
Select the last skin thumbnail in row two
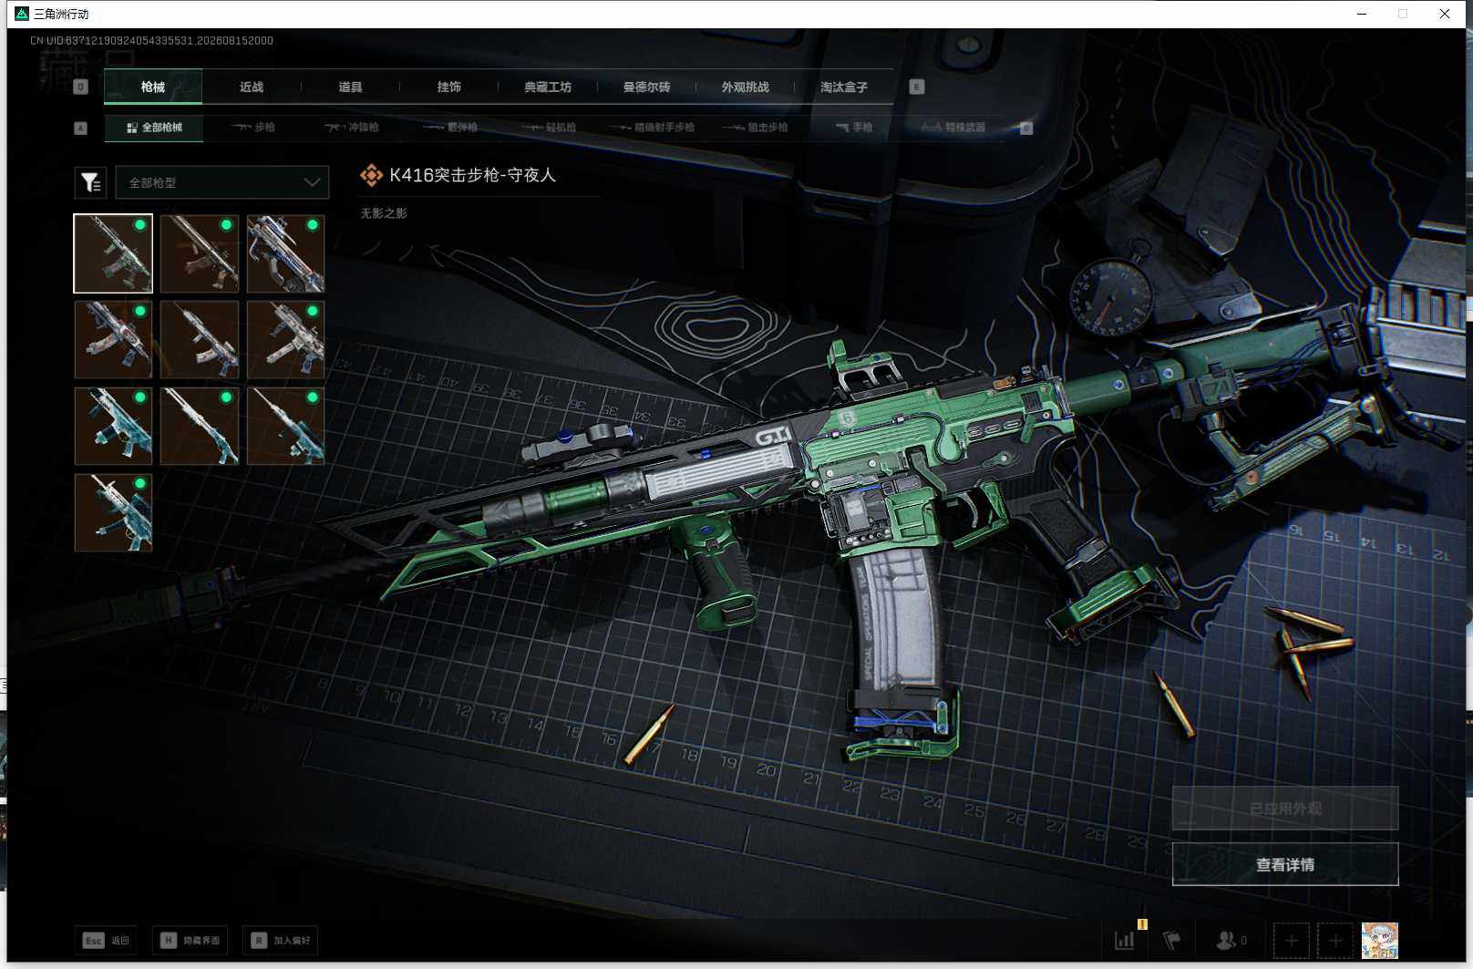[x=285, y=339]
